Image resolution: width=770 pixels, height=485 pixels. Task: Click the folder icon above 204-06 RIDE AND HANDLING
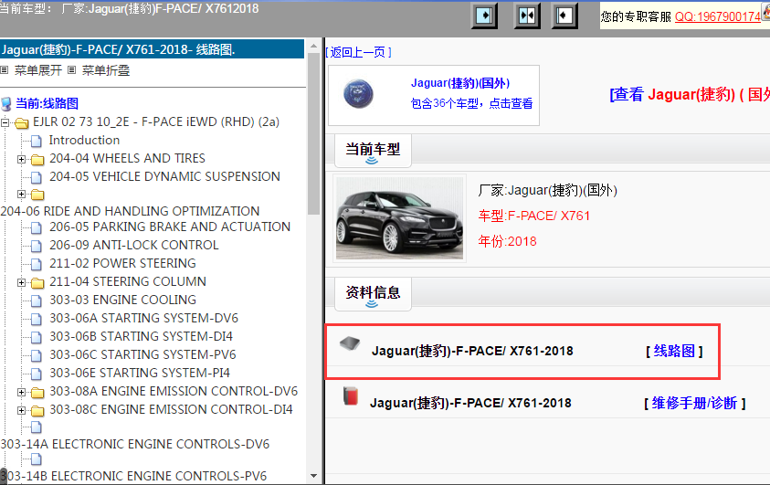click(37, 195)
